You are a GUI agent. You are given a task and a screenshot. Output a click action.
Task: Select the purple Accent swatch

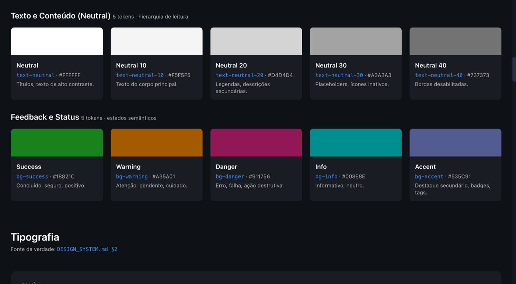456,143
